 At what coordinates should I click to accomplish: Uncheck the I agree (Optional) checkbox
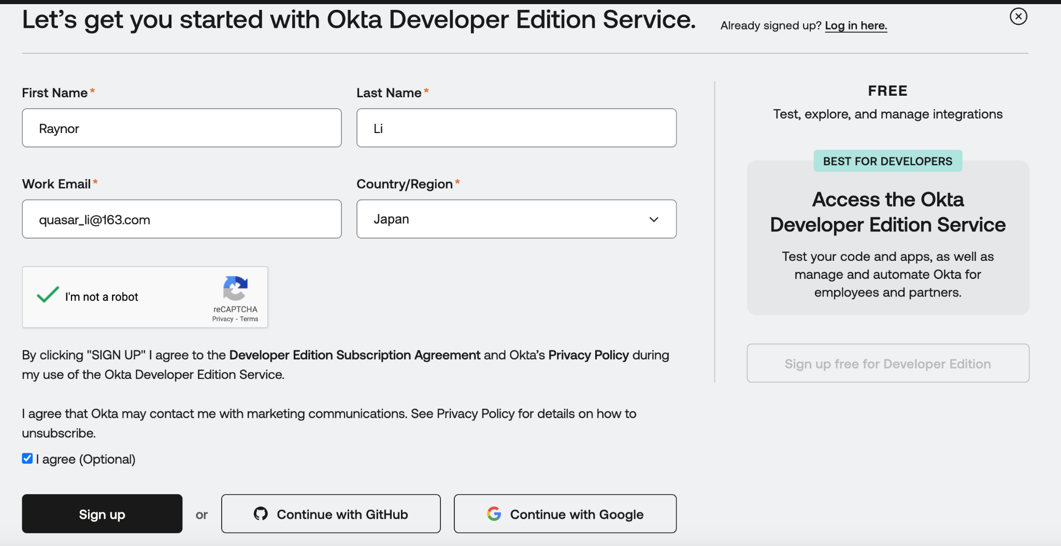pyautogui.click(x=27, y=458)
